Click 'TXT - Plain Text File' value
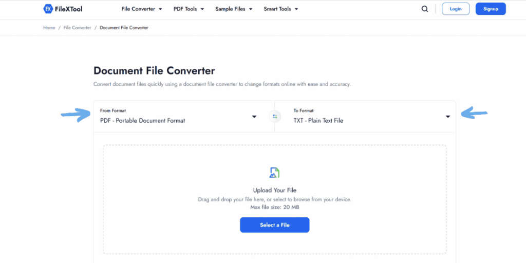 tap(318, 120)
